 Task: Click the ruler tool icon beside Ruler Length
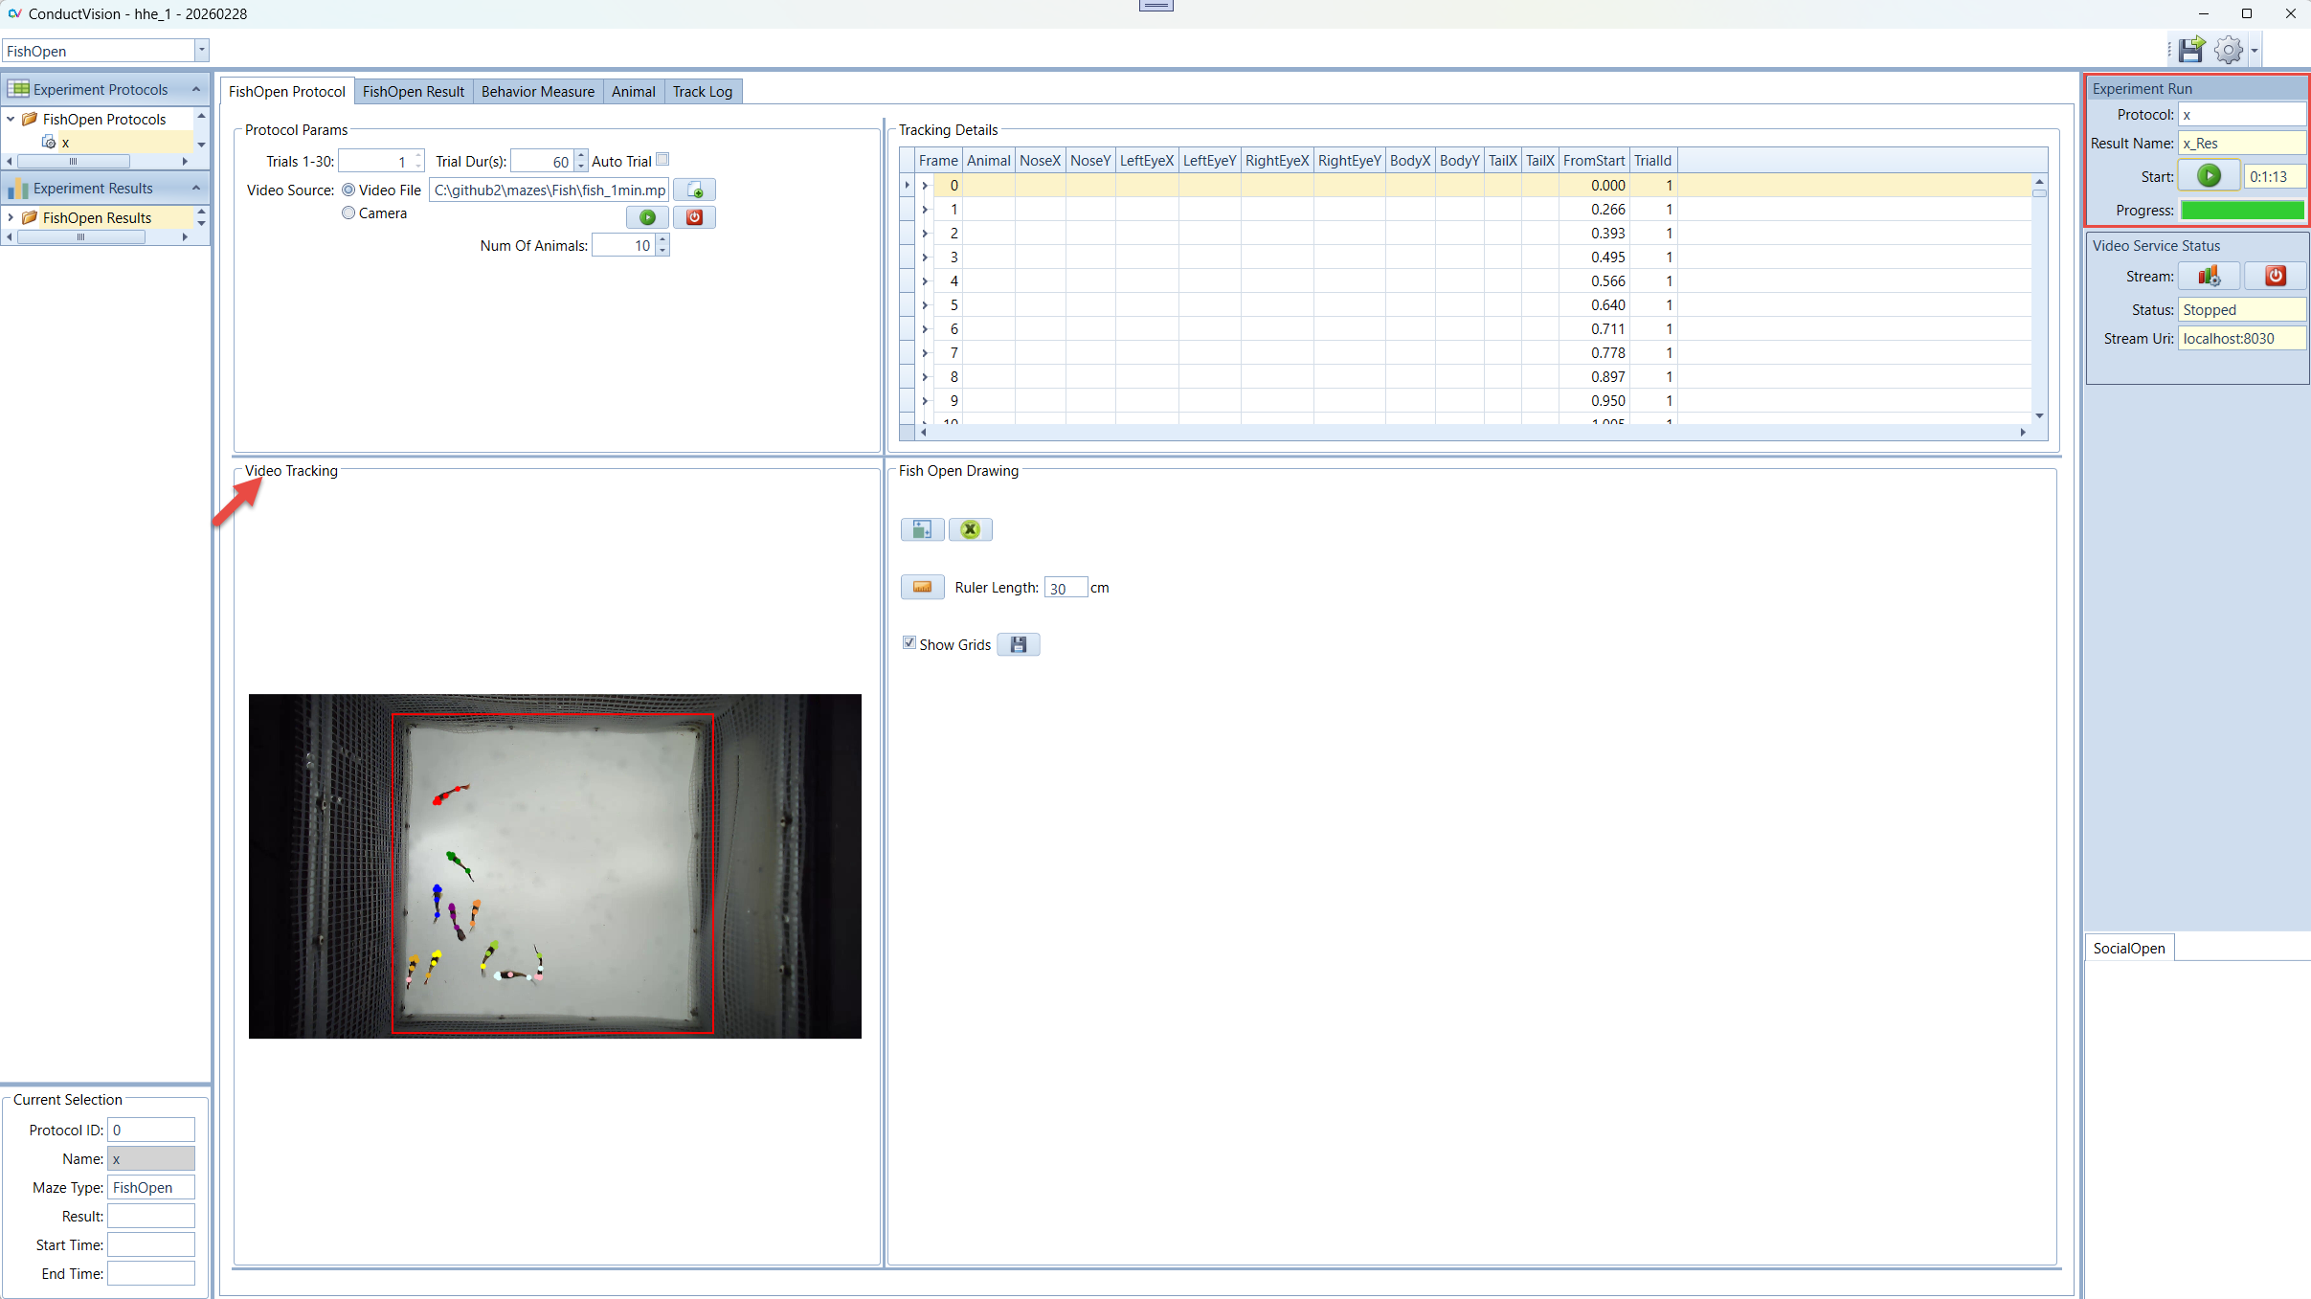click(922, 587)
